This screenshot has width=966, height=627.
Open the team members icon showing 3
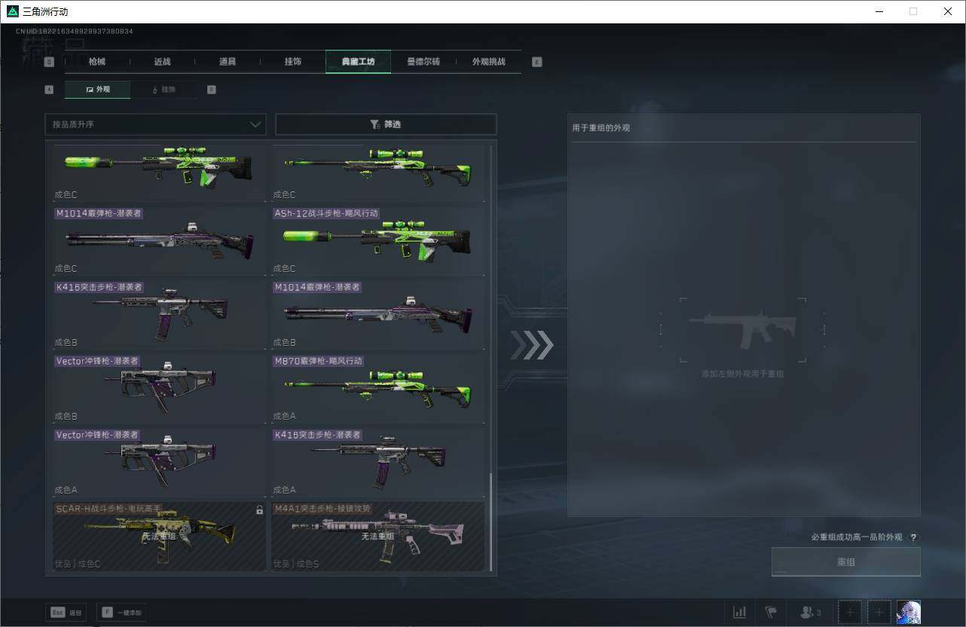pyautogui.click(x=810, y=612)
